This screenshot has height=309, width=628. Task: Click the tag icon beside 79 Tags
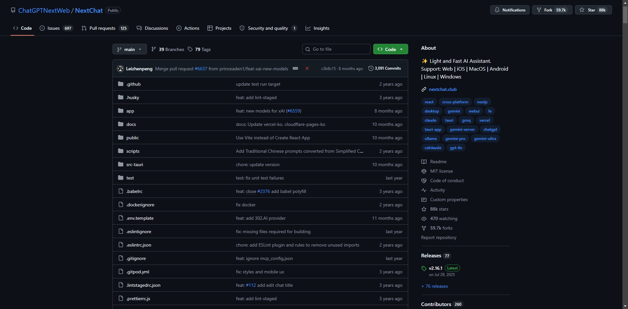190,49
